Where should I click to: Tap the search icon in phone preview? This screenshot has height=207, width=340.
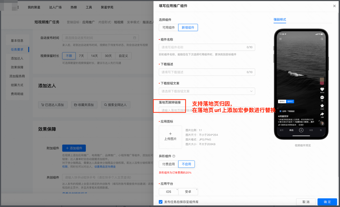322,39
